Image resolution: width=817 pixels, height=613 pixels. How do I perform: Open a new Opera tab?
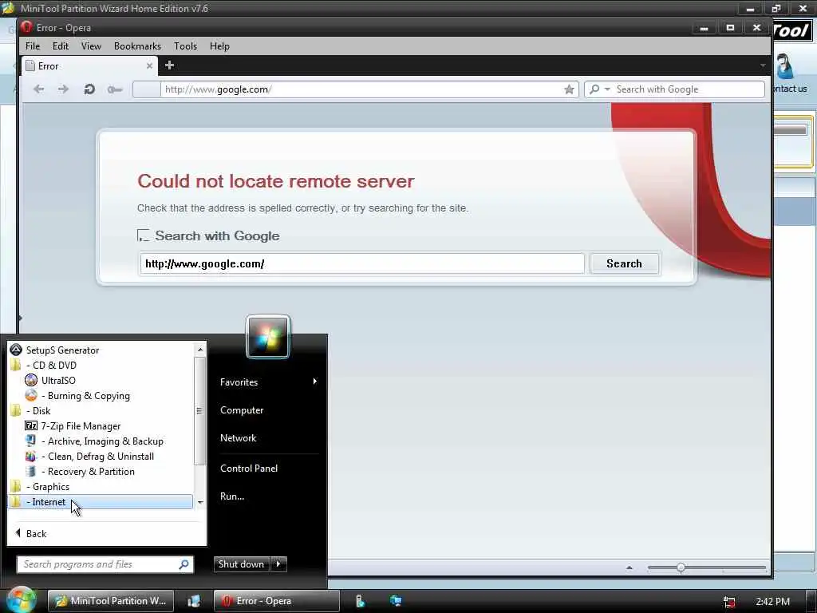(x=169, y=65)
